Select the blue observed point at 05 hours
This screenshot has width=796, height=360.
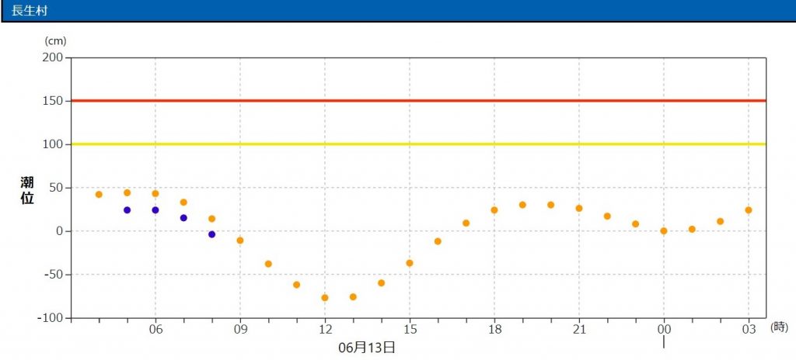coord(127,210)
